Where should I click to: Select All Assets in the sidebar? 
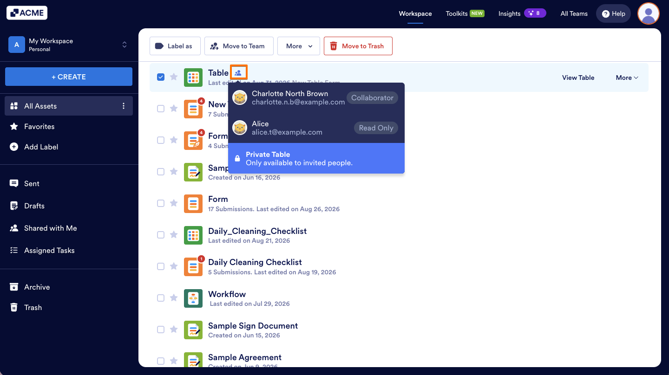click(69, 106)
